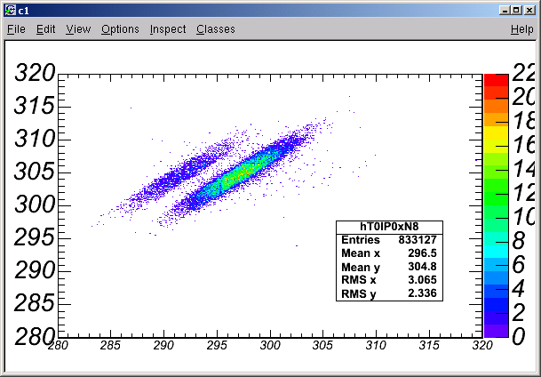Viewport: 541px width, 377px height.
Task: Open the Inspect menu
Action: point(168,29)
